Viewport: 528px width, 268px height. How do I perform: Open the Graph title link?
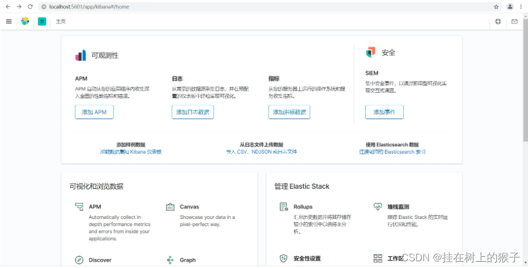click(187, 260)
